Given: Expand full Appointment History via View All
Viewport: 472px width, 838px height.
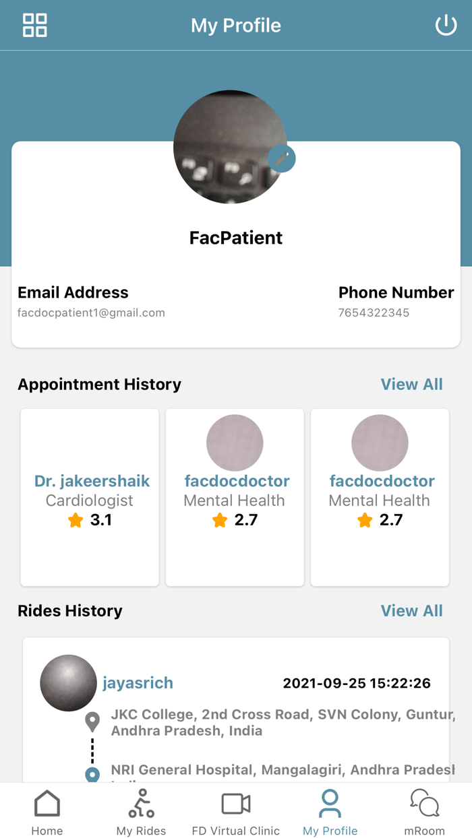Looking at the screenshot, I should (412, 384).
